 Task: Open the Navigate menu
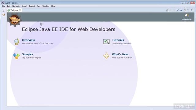(16, 6)
